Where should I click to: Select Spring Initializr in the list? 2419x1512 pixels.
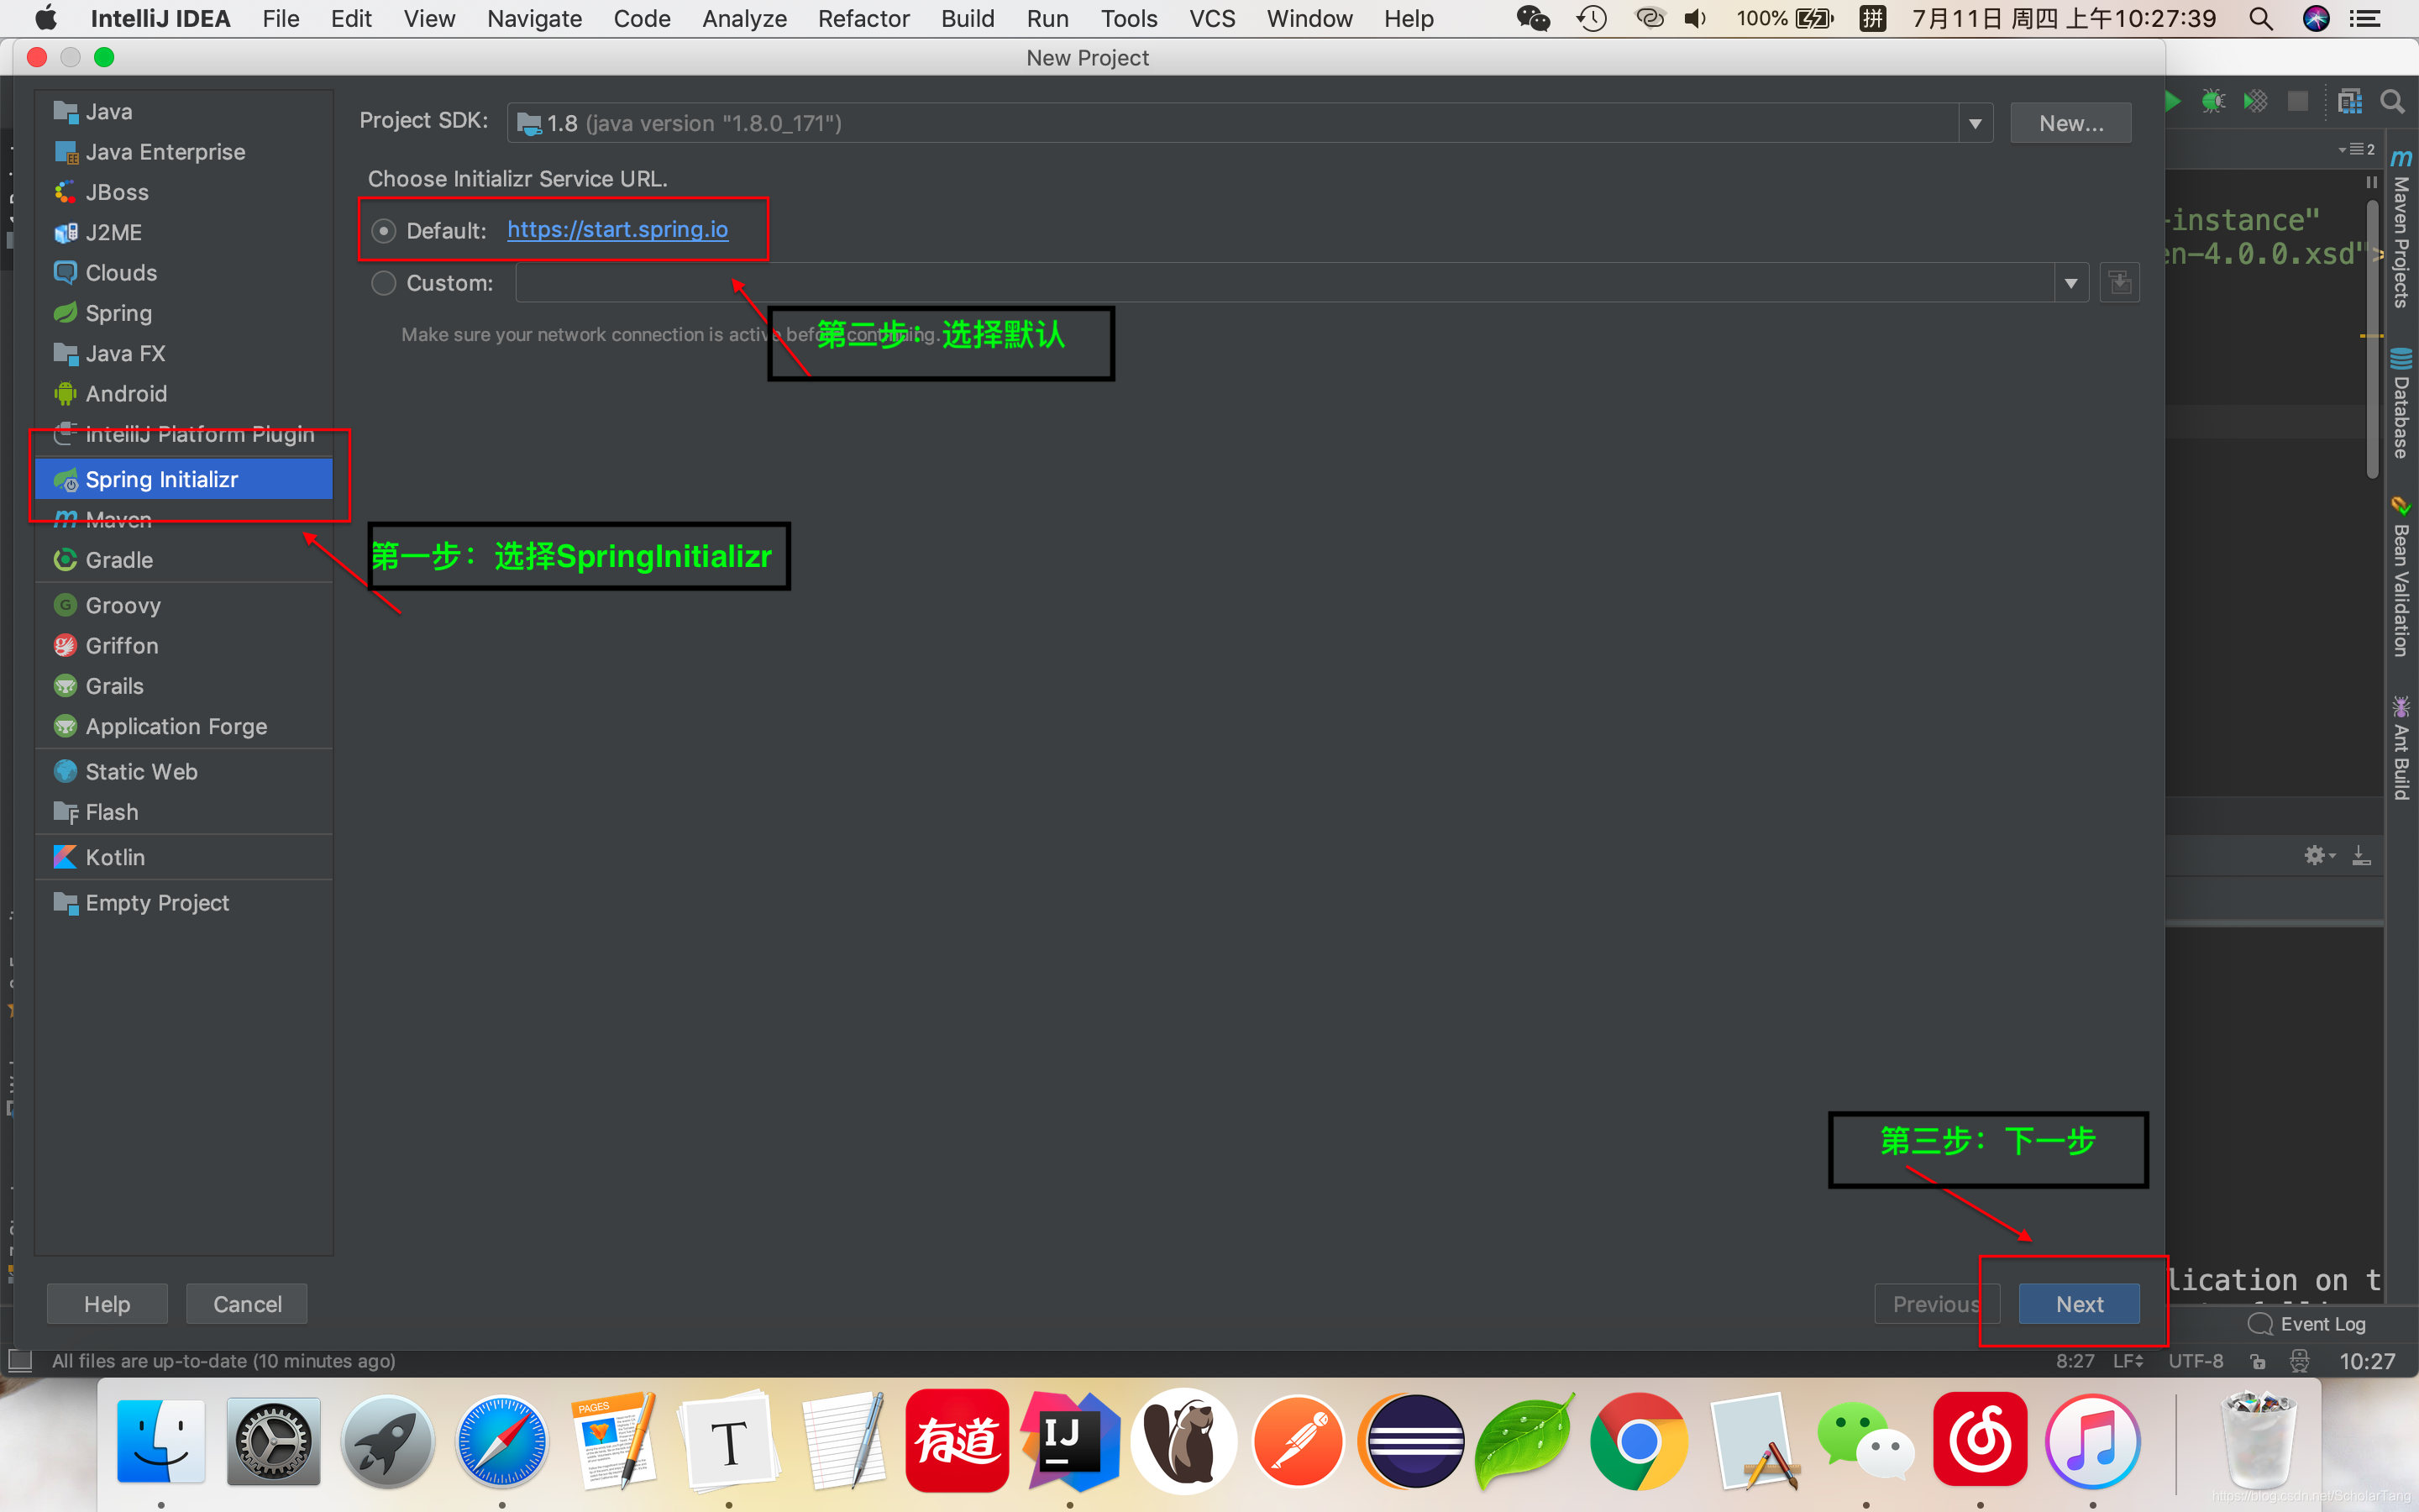[x=184, y=479]
